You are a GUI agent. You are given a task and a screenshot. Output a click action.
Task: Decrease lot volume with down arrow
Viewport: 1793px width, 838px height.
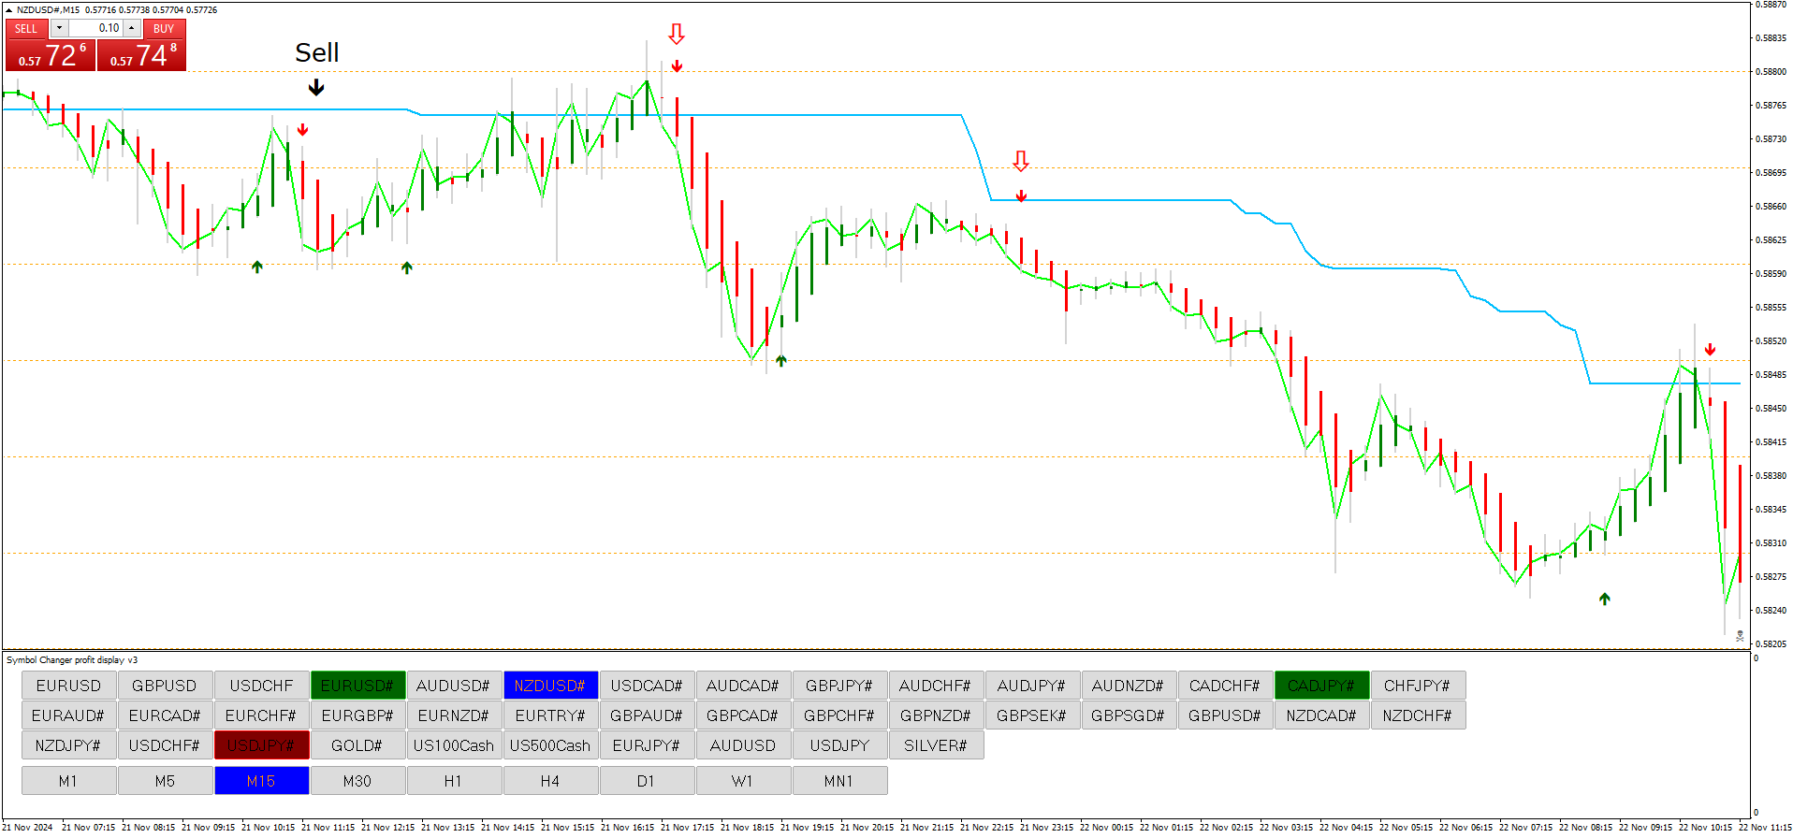click(59, 29)
